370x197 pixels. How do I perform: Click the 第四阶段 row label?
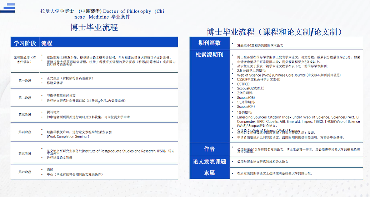point(25,132)
